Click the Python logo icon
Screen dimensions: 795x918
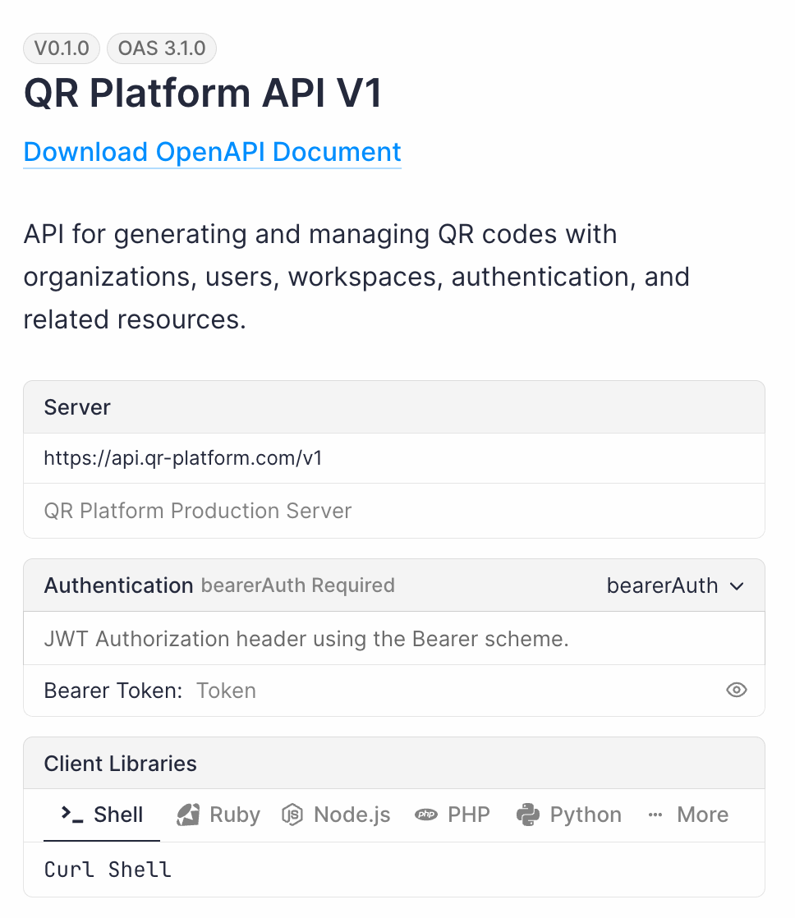click(528, 814)
